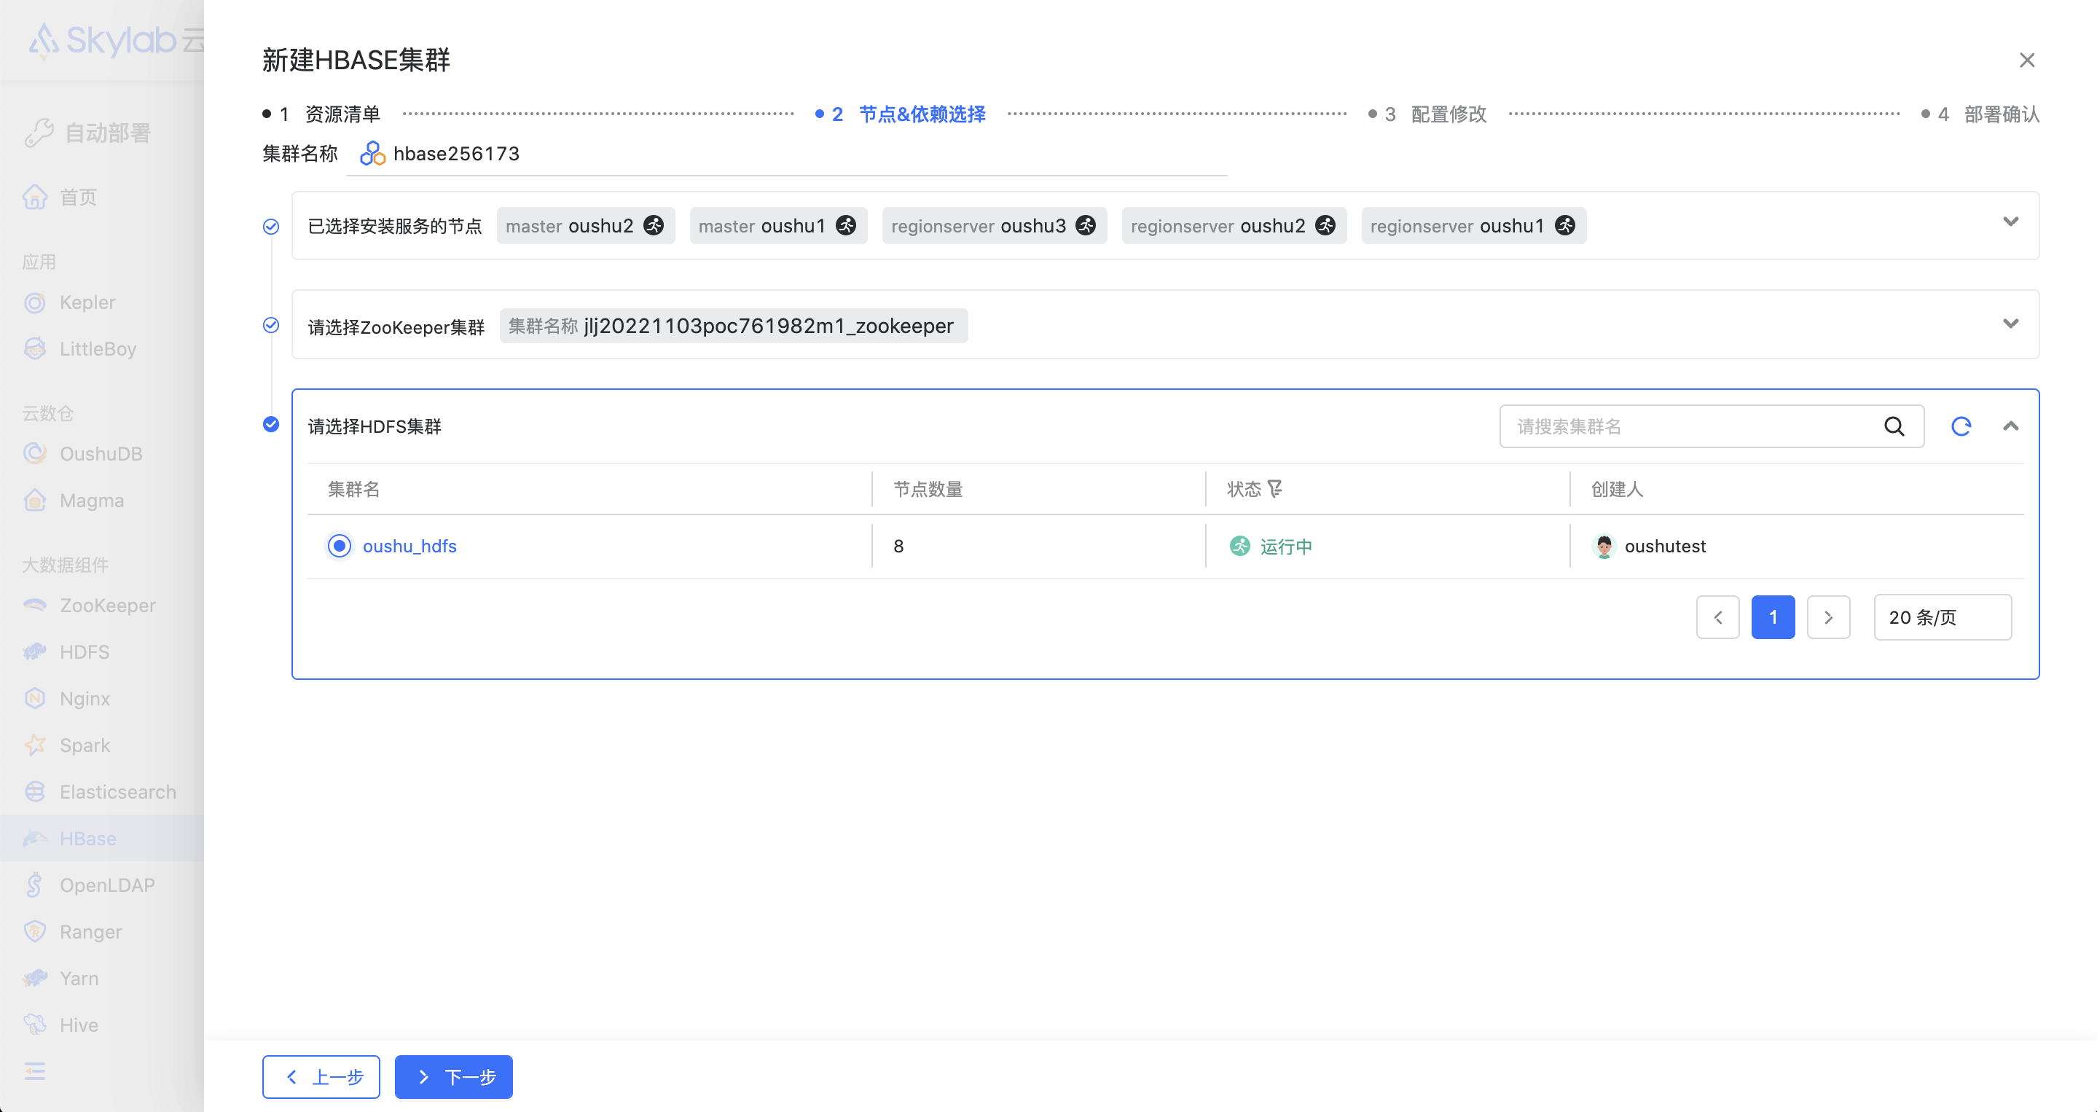Click the Elasticsearch icon in sidebar
This screenshot has height=1112, width=2097.
click(35, 791)
